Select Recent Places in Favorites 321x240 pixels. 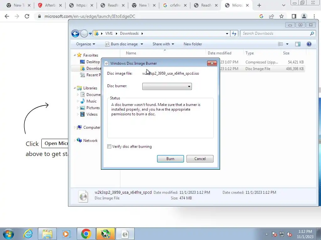click(x=90, y=75)
